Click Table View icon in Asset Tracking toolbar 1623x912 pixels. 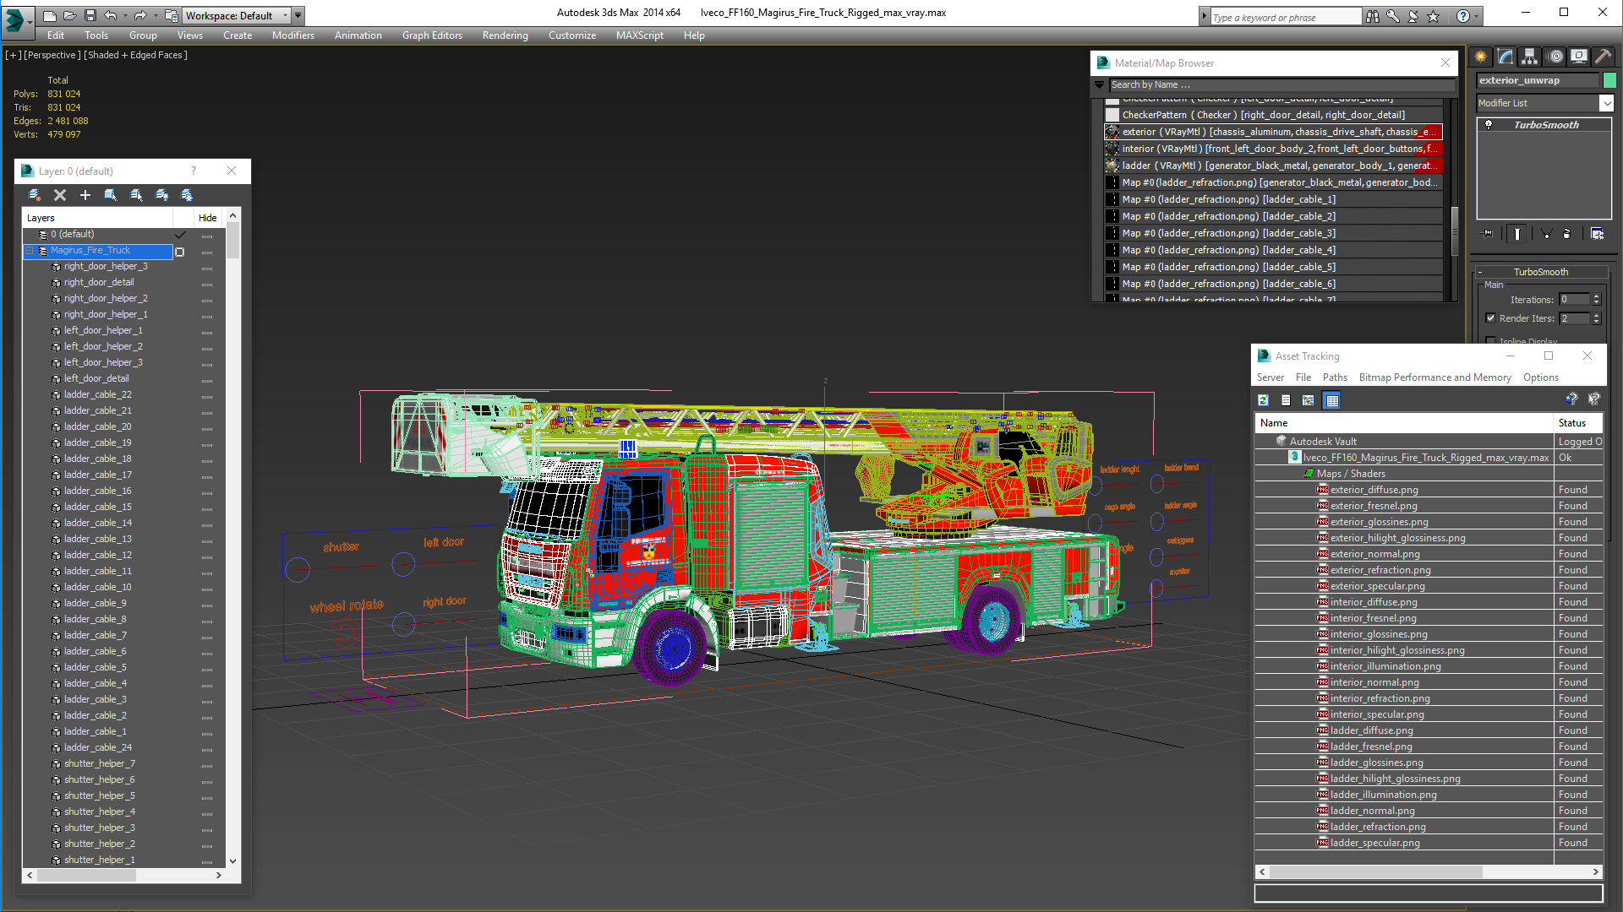tap(1332, 400)
